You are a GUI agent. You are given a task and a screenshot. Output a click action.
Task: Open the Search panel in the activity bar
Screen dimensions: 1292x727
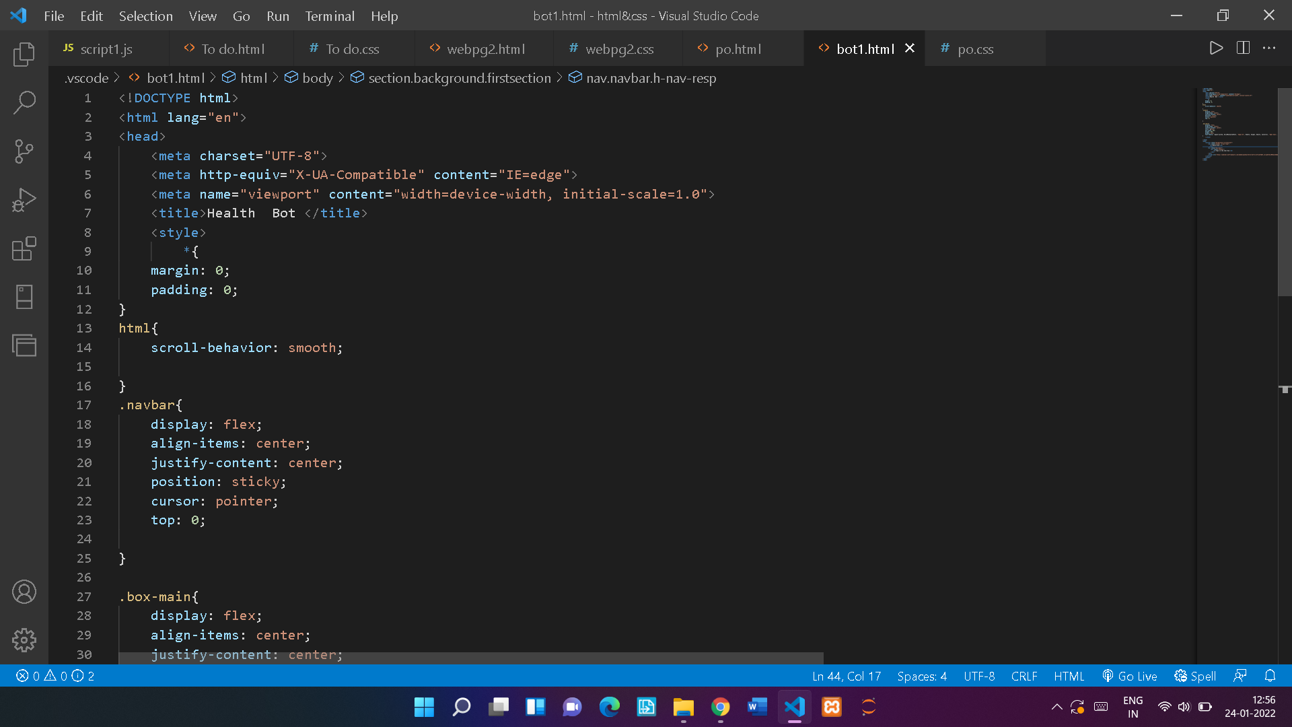click(x=25, y=102)
